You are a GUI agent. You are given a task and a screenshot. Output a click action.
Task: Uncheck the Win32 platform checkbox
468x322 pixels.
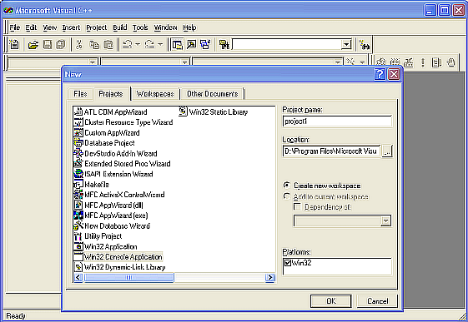point(288,263)
